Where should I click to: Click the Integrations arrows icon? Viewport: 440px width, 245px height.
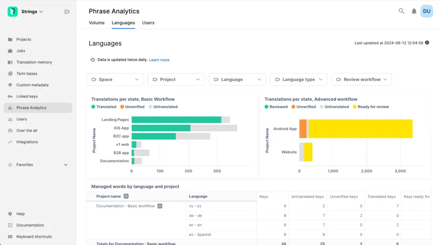tap(10, 142)
